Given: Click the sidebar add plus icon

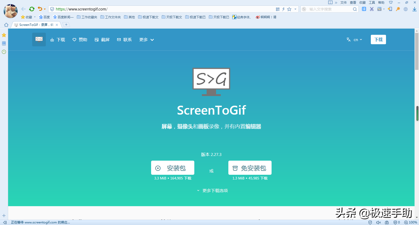Looking at the screenshot, I should 4,216.
